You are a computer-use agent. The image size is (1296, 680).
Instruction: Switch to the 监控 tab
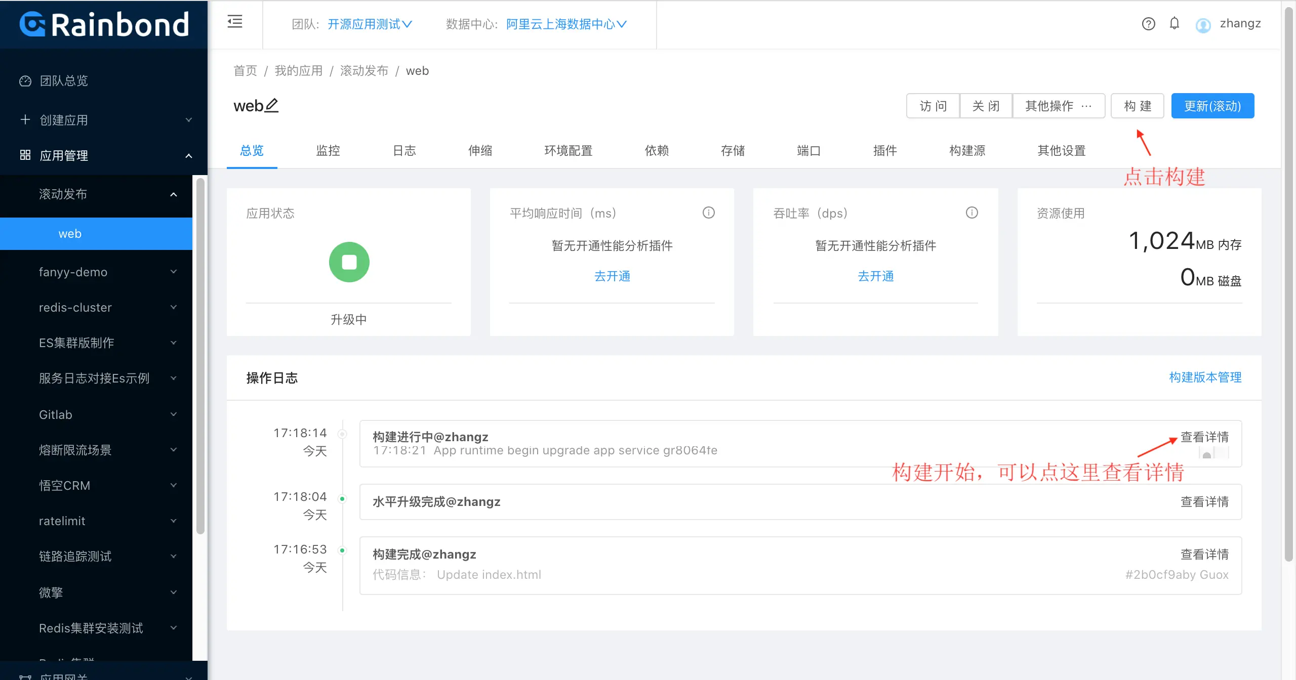pyautogui.click(x=328, y=150)
